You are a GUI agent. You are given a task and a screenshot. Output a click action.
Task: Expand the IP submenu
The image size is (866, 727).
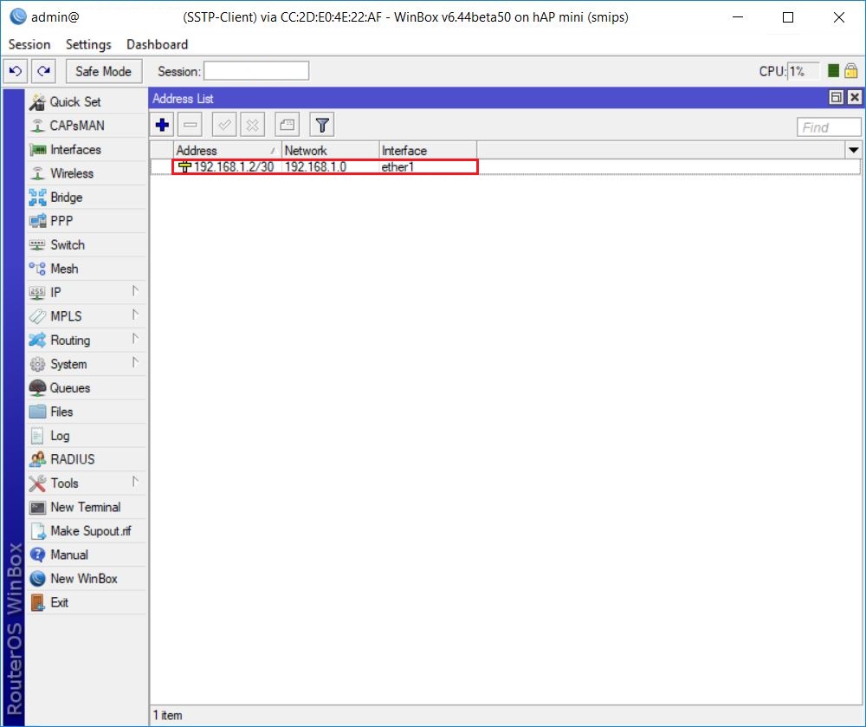click(x=87, y=292)
